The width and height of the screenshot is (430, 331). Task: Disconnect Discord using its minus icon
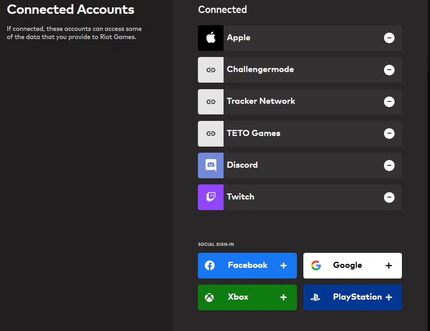[x=389, y=165]
